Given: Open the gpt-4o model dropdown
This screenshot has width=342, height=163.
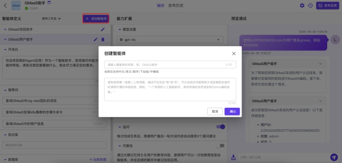Looking at the screenshot, I should (x=170, y=40).
